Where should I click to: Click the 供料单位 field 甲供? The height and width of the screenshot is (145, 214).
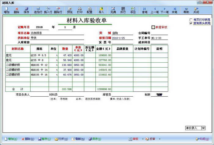point(57,38)
